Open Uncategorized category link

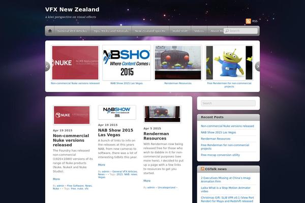(x=167, y=187)
